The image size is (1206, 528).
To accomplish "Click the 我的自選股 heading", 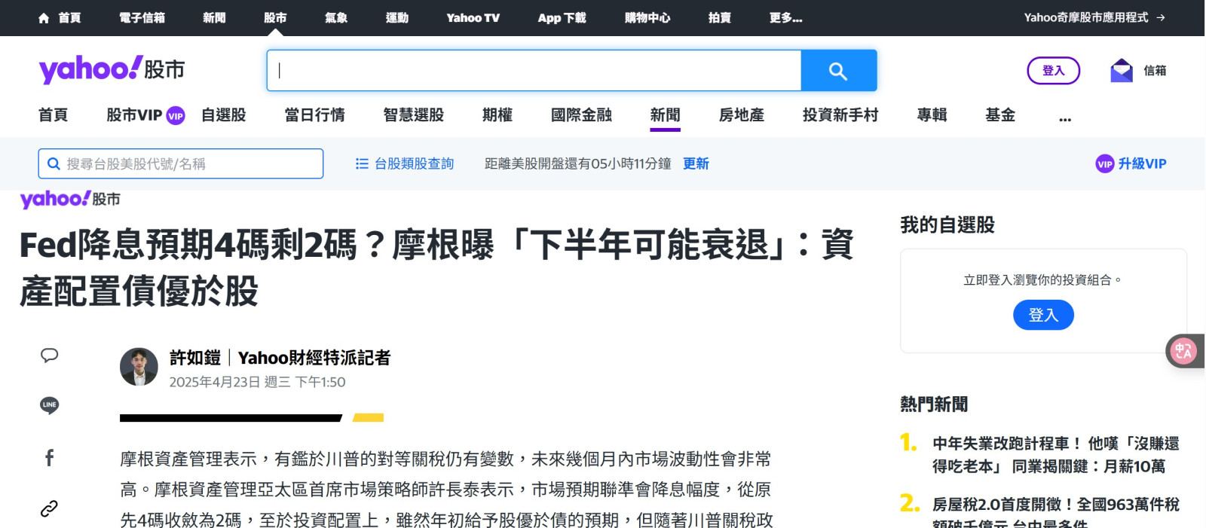I will coord(947,224).
